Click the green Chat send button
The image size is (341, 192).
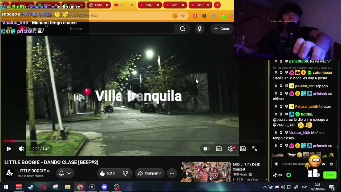(330, 175)
